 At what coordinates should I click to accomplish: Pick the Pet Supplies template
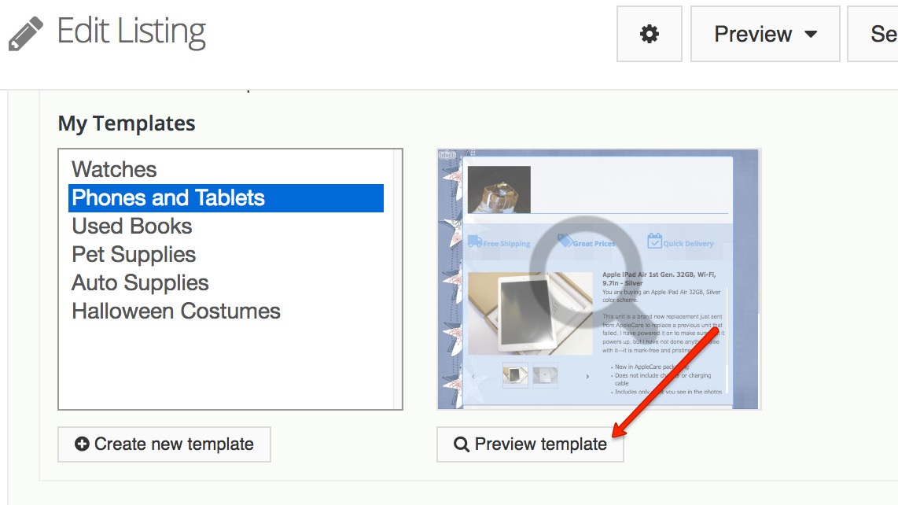[x=134, y=255]
